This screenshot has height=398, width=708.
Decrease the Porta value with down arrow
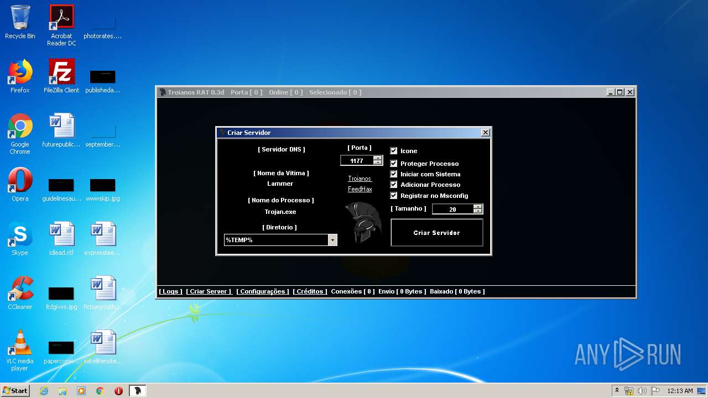click(378, 163)
